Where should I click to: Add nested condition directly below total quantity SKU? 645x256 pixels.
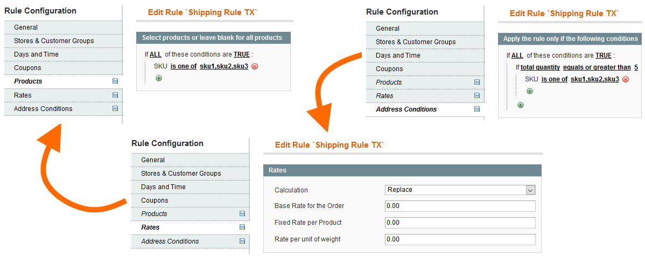pyautogui.click(x=530, y=91)
